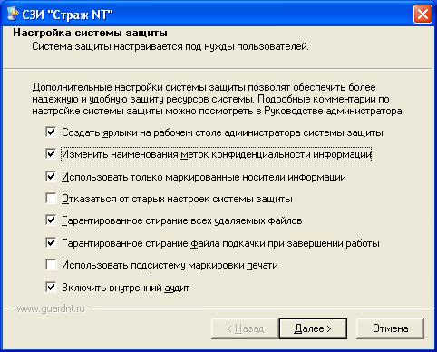Close the Страж NT setup window

[x=422, y=15]
